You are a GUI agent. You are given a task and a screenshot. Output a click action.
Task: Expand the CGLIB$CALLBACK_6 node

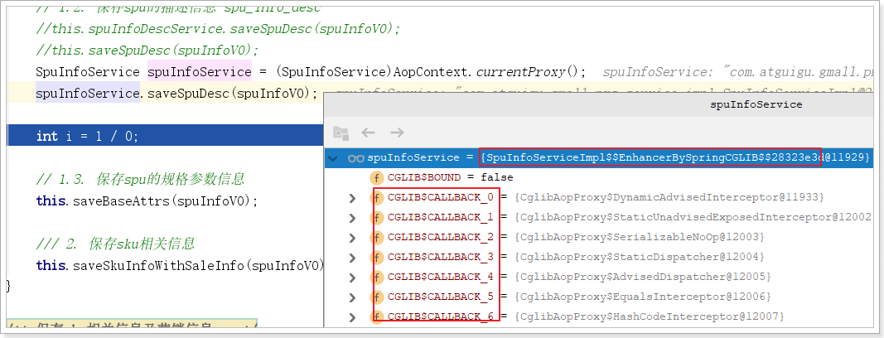353,316
